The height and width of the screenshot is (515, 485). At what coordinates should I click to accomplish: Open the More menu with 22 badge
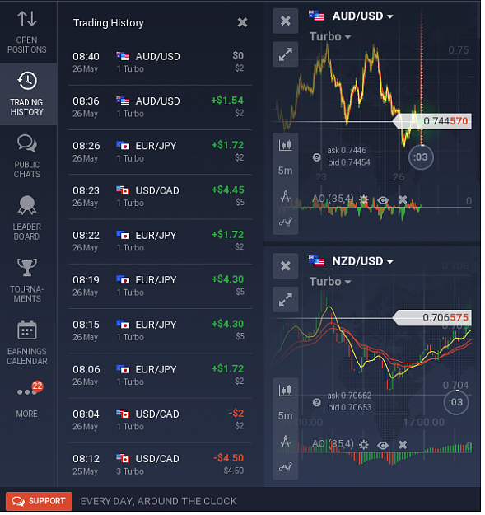point(27,400)
